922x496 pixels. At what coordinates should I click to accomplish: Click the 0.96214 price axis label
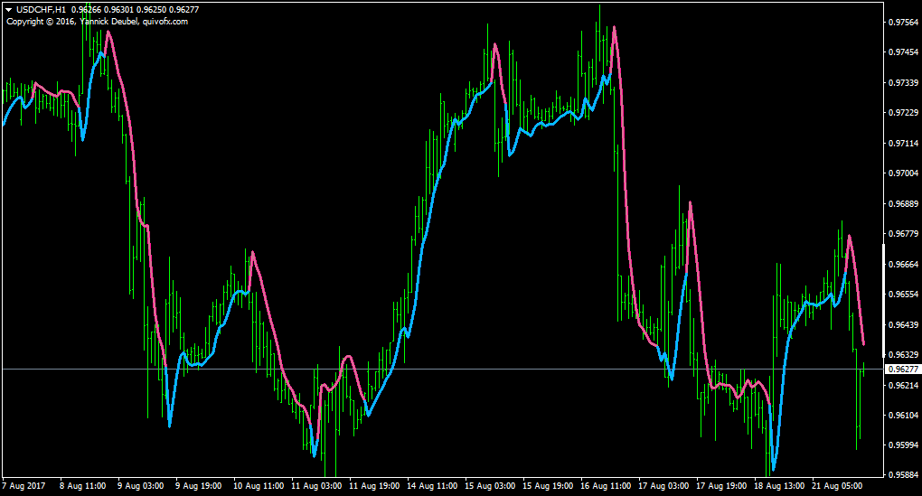pos(903,386)
